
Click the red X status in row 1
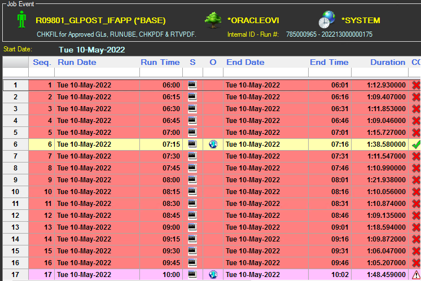point(416,85)
